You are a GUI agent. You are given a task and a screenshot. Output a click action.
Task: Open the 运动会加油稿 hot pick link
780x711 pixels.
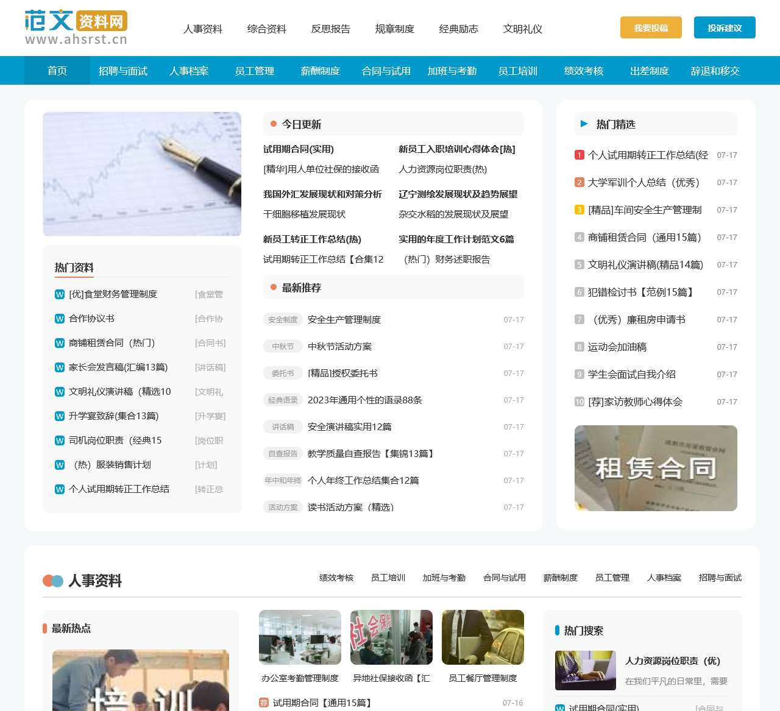617,347
